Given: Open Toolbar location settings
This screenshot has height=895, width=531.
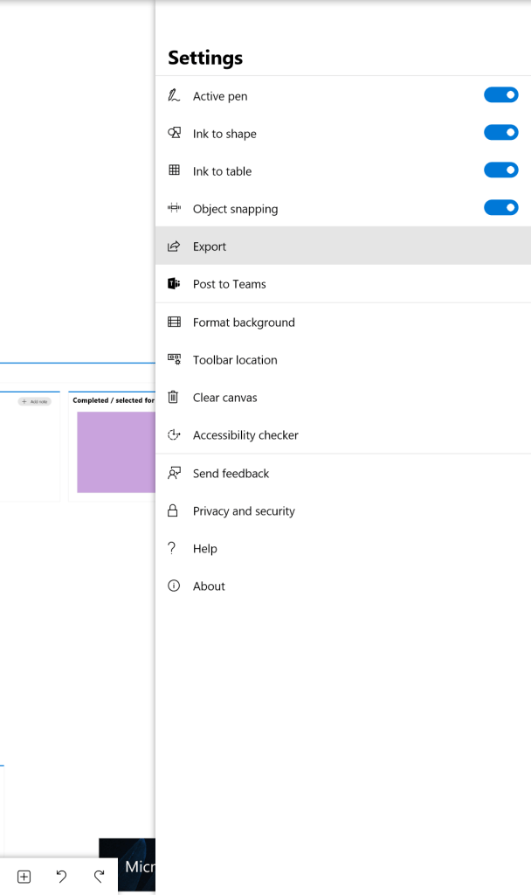Looking at the screenshot, I should pos(235,360).
